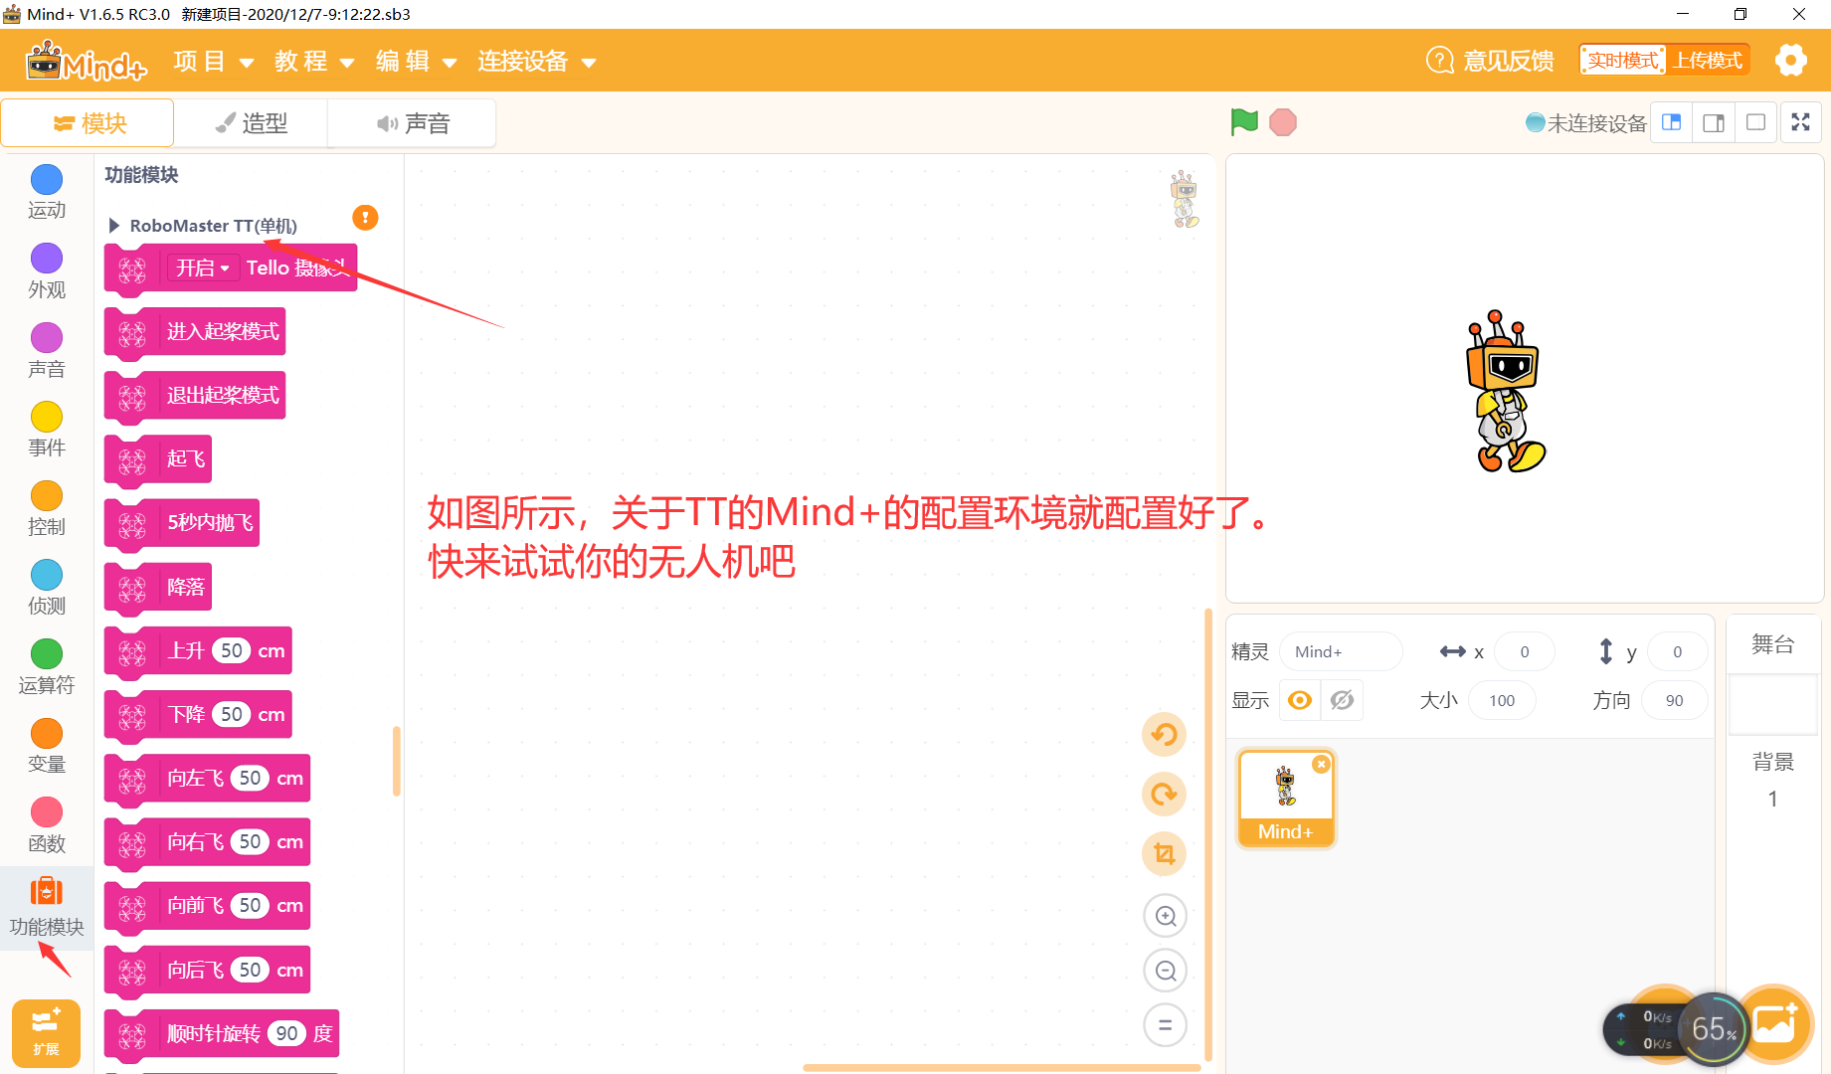
Task: Edit the 50 value in 上升 block
Action: pos(232,651)
